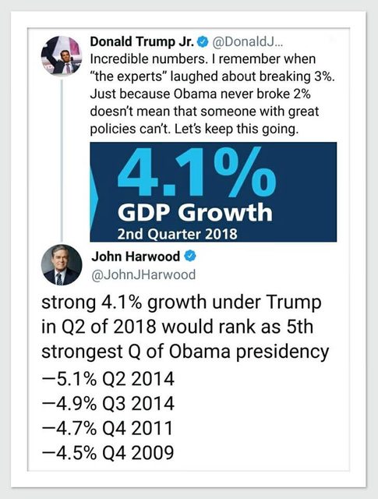Select the '4.7% Q4 2011' line
The image size is (378, 499).
(108, 428)
